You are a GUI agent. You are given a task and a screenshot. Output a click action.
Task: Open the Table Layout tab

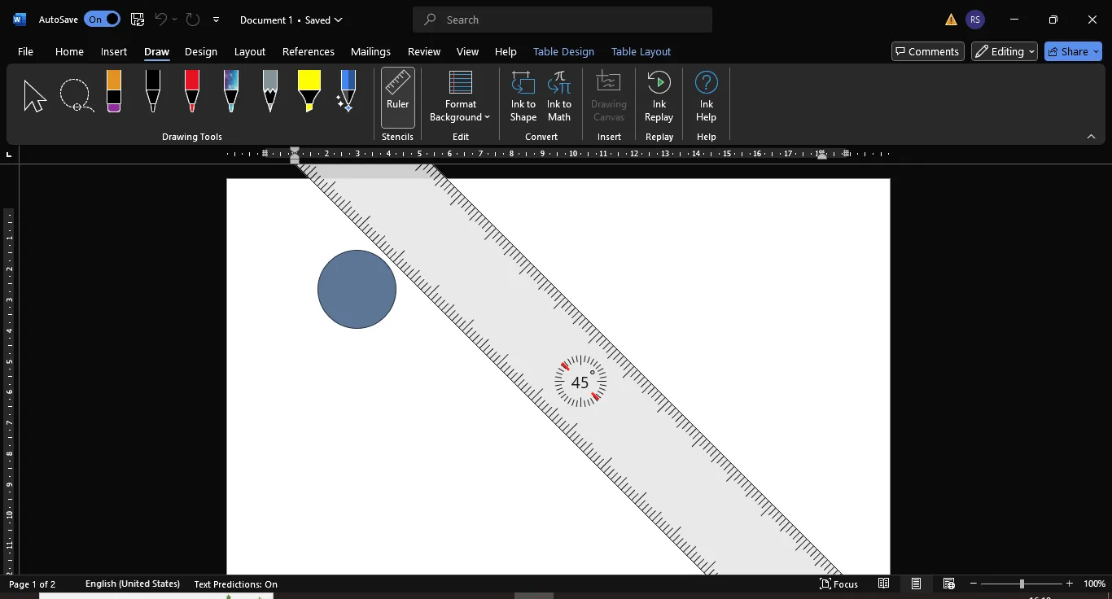[641, 51]
